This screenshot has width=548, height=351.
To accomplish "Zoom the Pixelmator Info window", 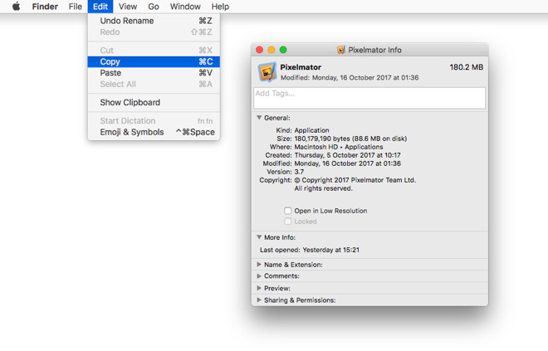I will pos(283,50).
